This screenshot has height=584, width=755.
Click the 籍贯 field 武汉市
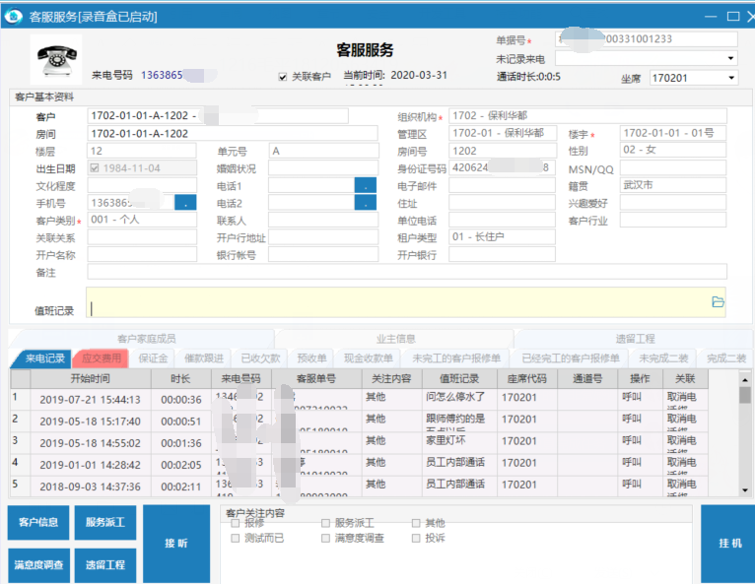coord(672,185)
